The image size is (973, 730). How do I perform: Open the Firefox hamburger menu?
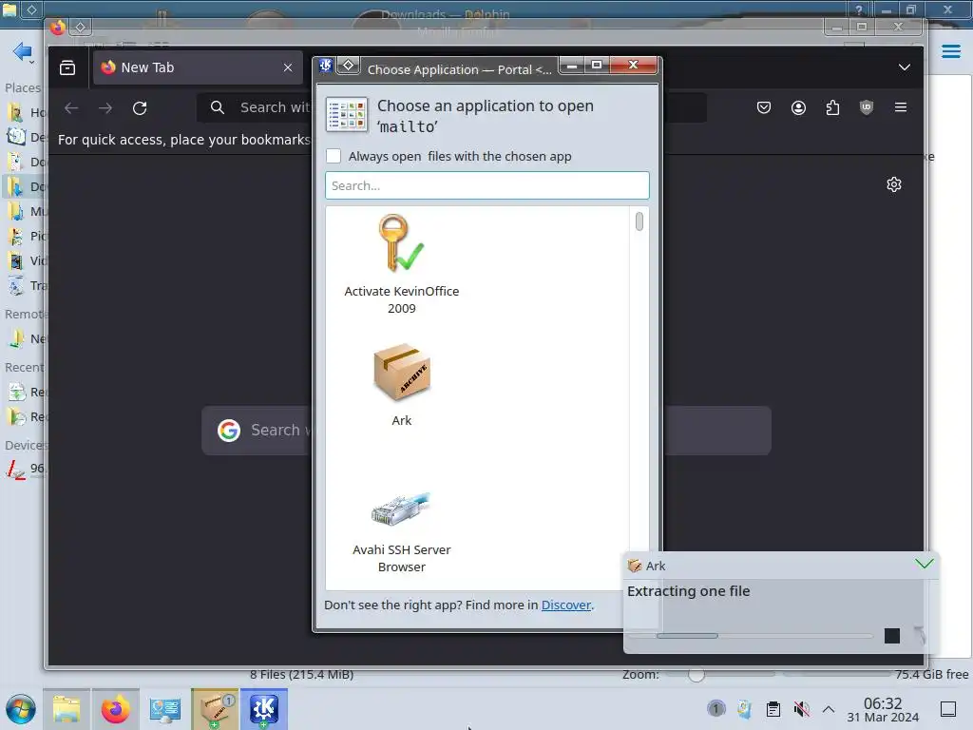click(901, 107)
